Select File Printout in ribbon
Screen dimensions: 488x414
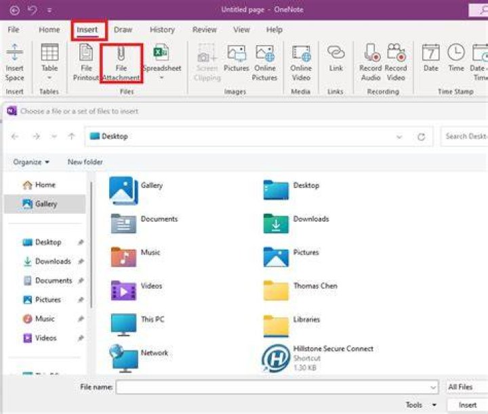pyautogui.click(x=86, y=62)
